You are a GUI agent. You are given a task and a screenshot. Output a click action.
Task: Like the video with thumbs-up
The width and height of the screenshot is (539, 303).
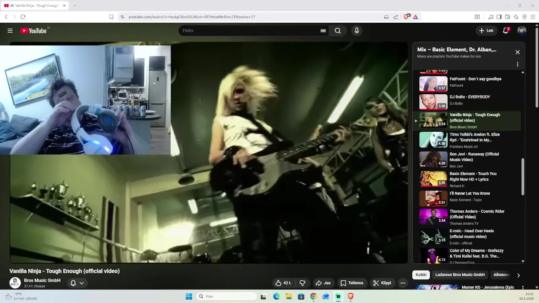[283, 283]
